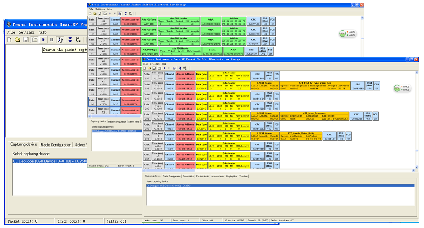Auto-scroll arrows icon in top middle window
The height and width of the screenshot is (228, 424).
(x=126, y=13)
